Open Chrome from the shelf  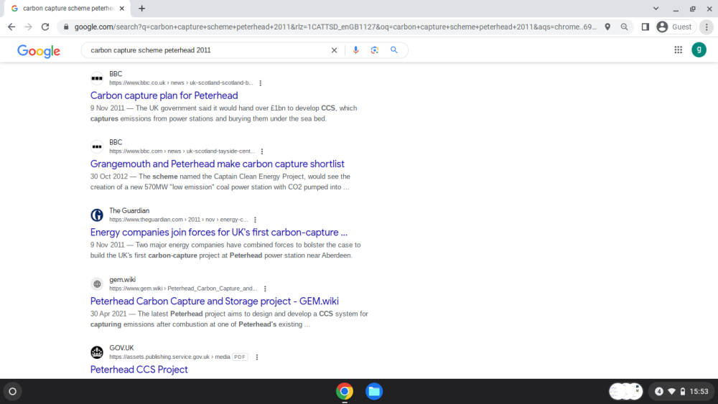(345, 392)
